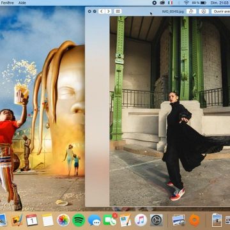Expand the battery status menu
Screen dimensions: 230x230
coord(199,3)
